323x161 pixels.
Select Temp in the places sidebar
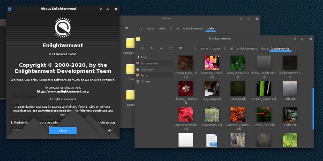pyautogui.click(x=145, y=75)
